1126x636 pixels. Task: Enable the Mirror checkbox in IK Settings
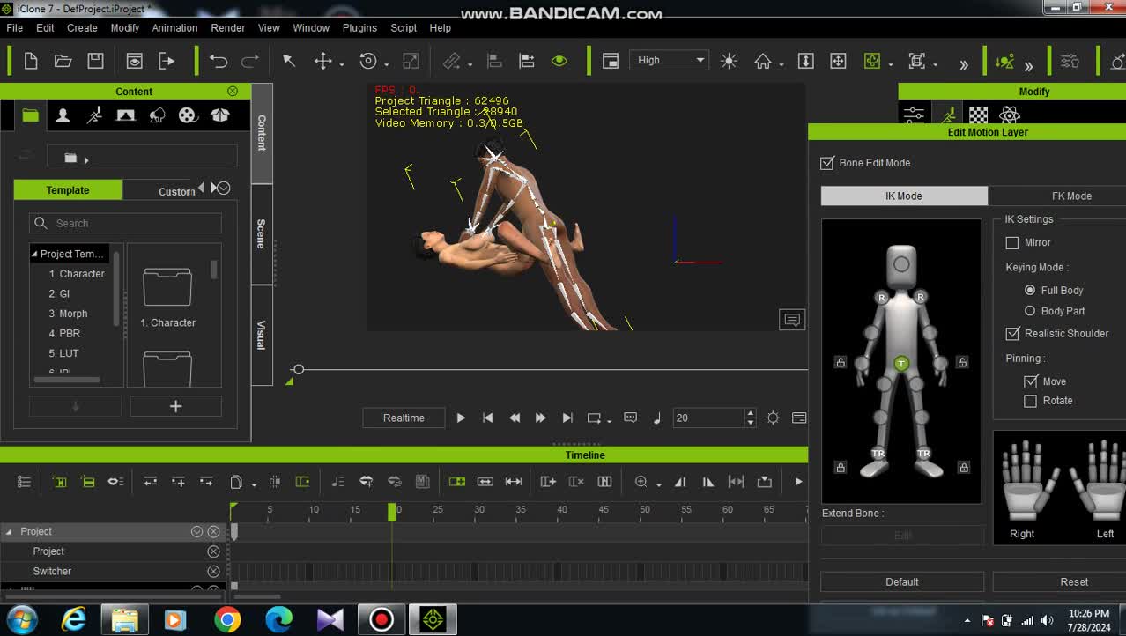coord(1012,242)
